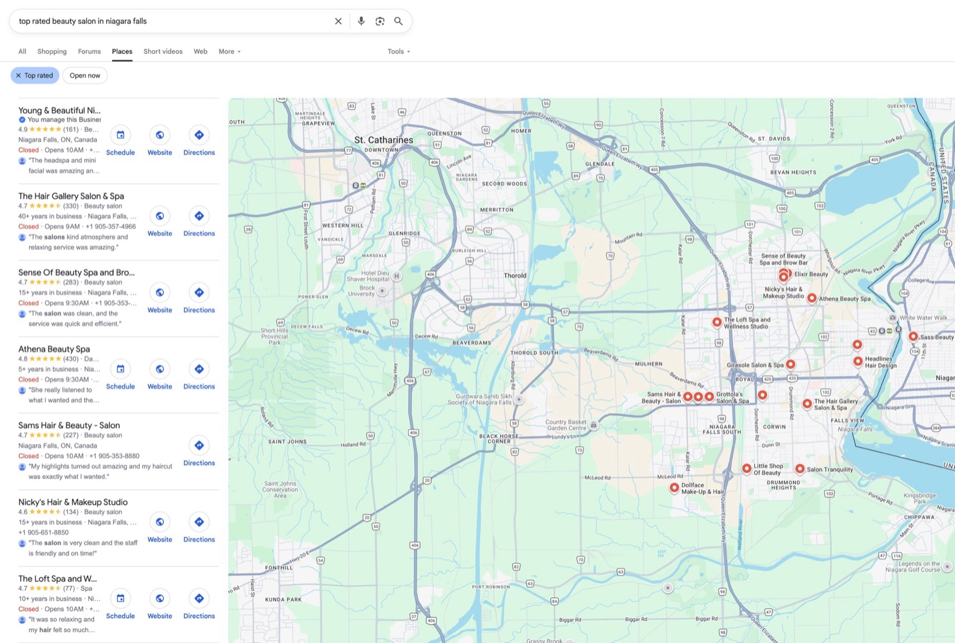955x643 pixels.
Task: Get directions to Nicky's Hair & Makeup
Action: [x=199, y=522]
